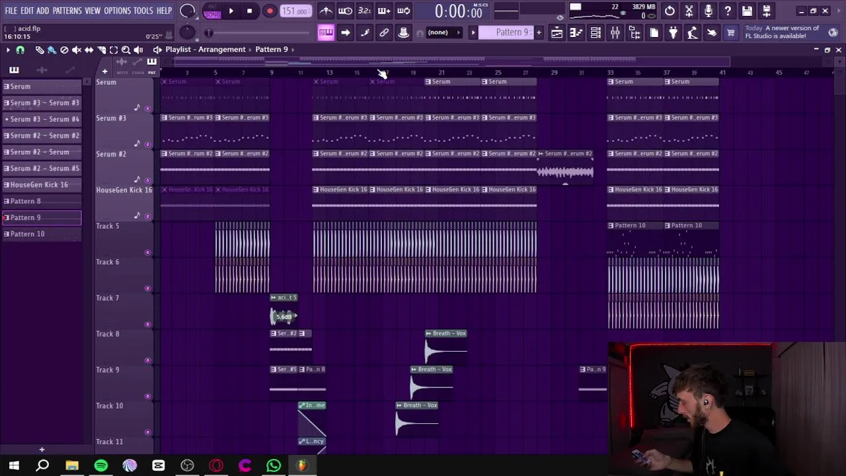
Task: Select the Draw pencil tool
Action: [x=40, y=50]
